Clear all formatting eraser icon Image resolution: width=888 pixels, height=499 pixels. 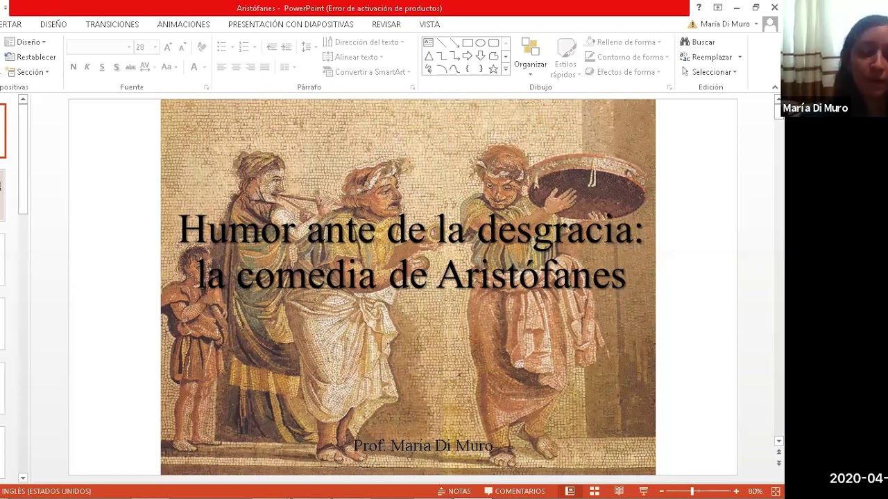coord(202,47)
